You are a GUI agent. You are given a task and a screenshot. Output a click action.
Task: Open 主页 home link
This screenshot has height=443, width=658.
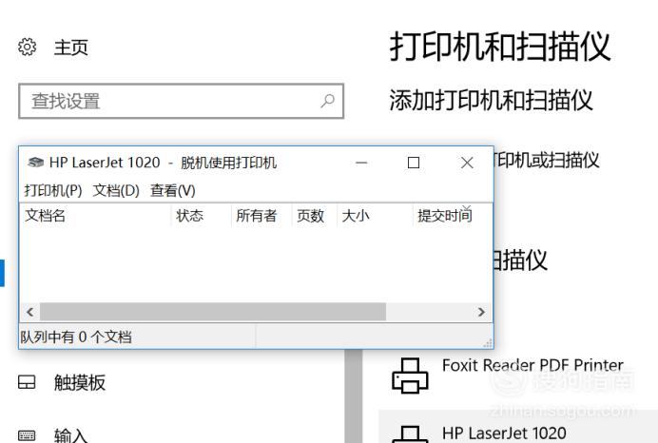pos(71,48)
